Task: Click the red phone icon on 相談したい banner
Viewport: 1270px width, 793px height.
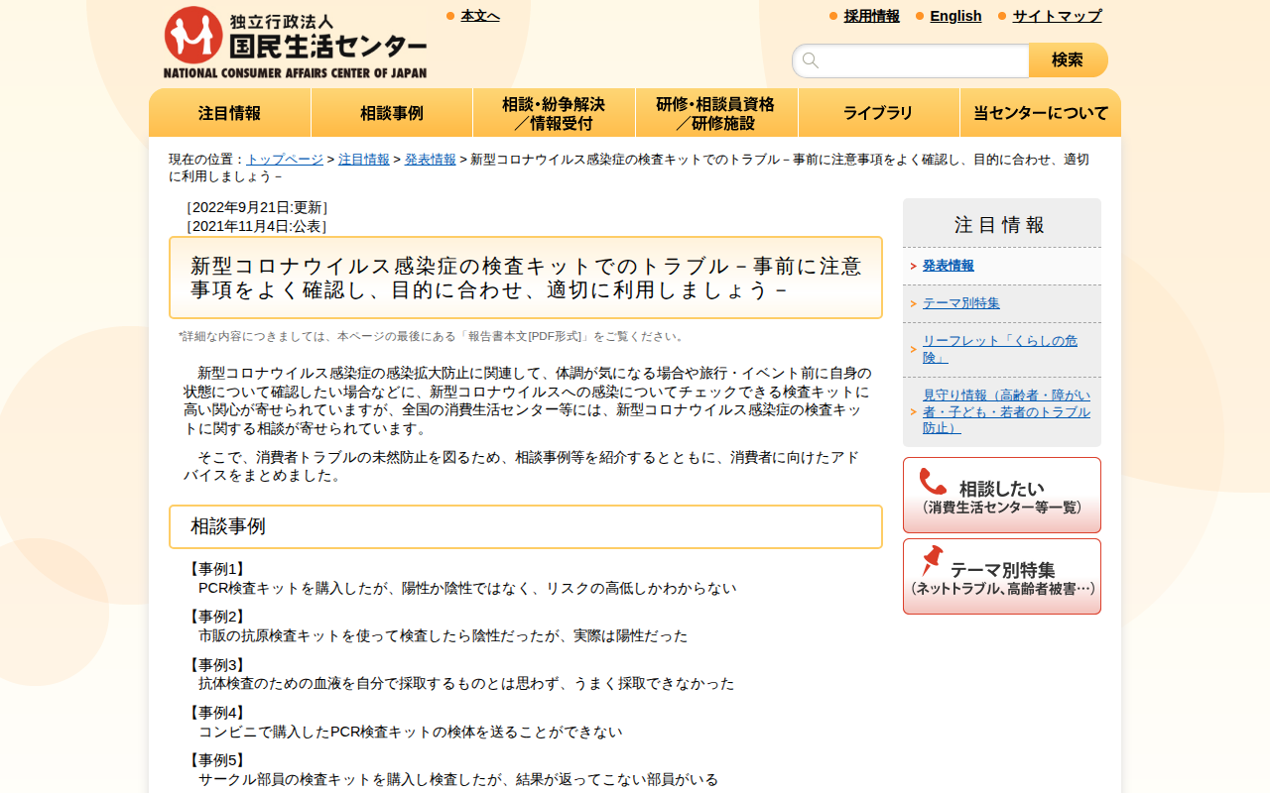Action: coord(933,482)
